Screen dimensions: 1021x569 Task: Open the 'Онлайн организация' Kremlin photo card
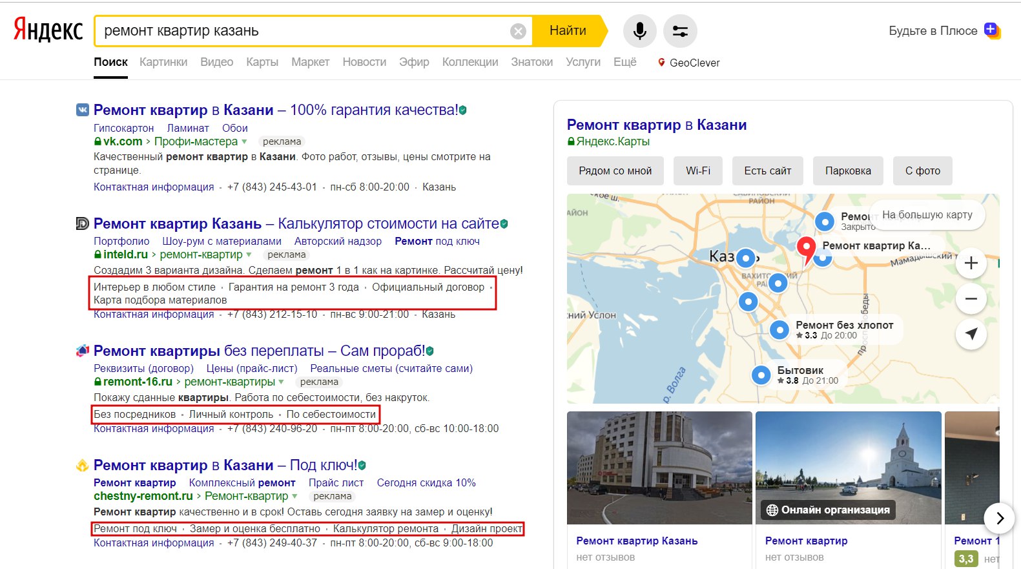coord(849,468)
